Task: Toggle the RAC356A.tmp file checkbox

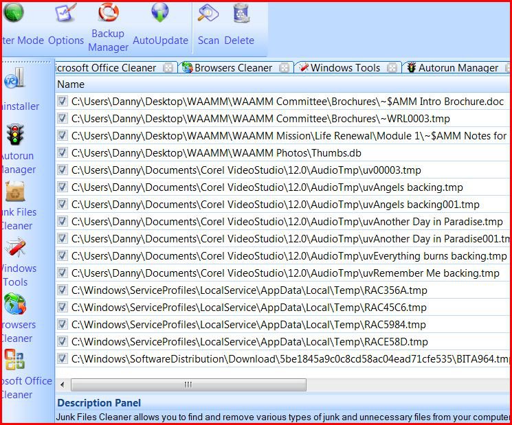Action: pos(62,290)
